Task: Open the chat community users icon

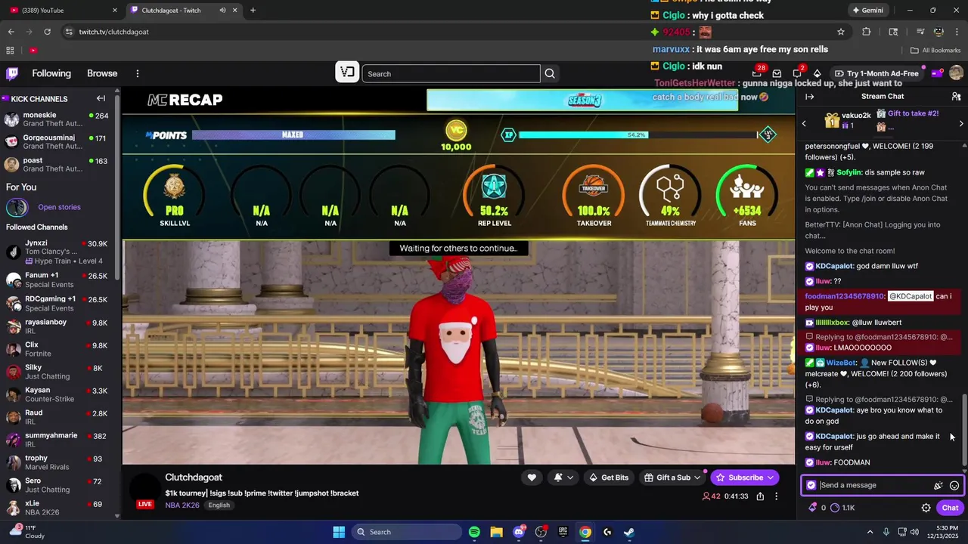Action: (956, 97)
